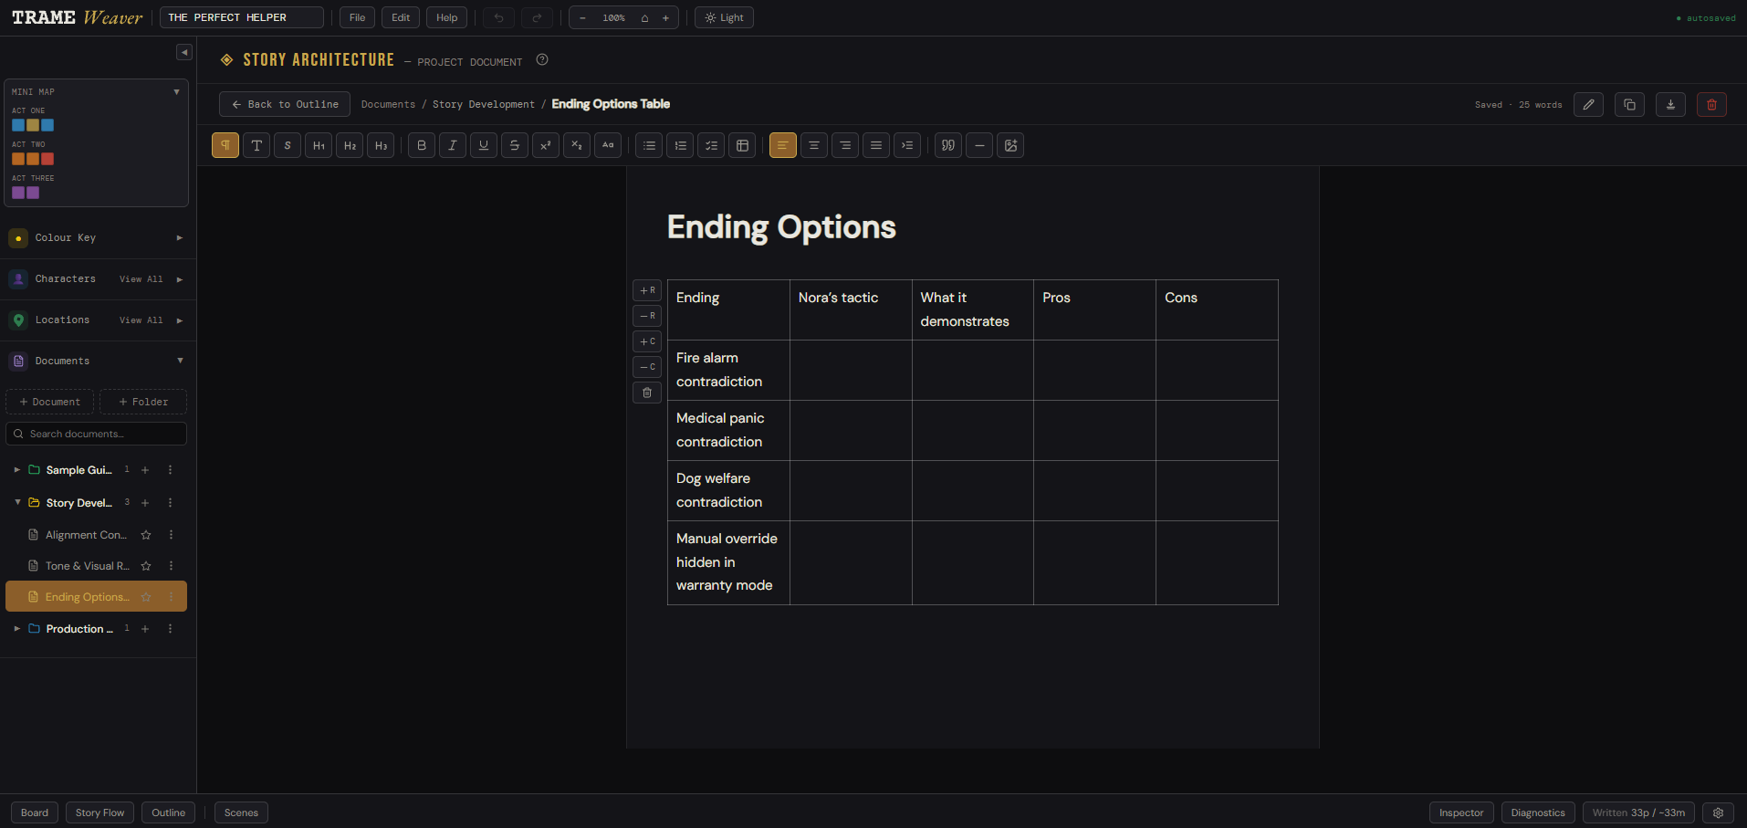The width and height of the screenshot is (1747, 828).
Task: Expand the Colour Key section
Action: 180,237
